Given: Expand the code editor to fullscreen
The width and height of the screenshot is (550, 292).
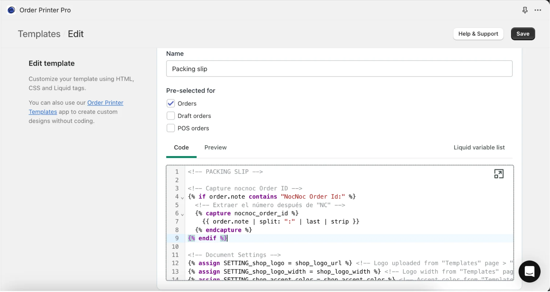Looking at the screenshot, I should [x=499, y=174].
